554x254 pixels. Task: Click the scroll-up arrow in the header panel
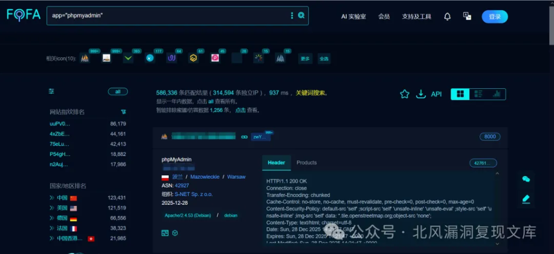(497, 174)
